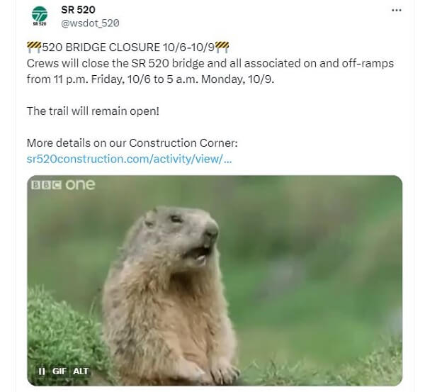Click the marmot's front paws in the GIF
The height and width of the screenshot is (392, 425).
[214, 369]
